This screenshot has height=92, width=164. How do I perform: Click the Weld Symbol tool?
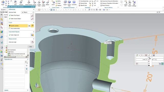(43, 3)
